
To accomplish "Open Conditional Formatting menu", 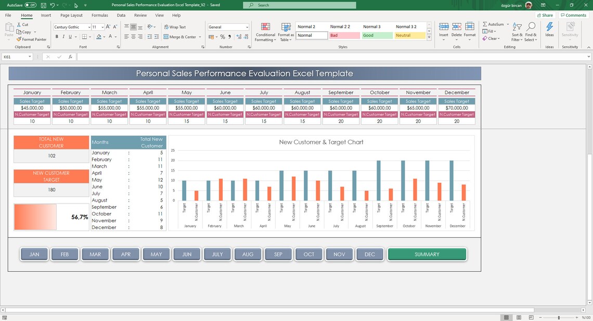I will [265, 32].
